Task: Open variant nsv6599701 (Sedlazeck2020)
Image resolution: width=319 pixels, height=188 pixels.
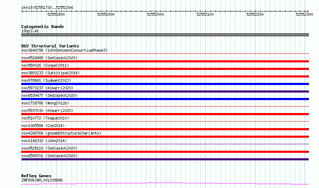Action: [49, 156]
